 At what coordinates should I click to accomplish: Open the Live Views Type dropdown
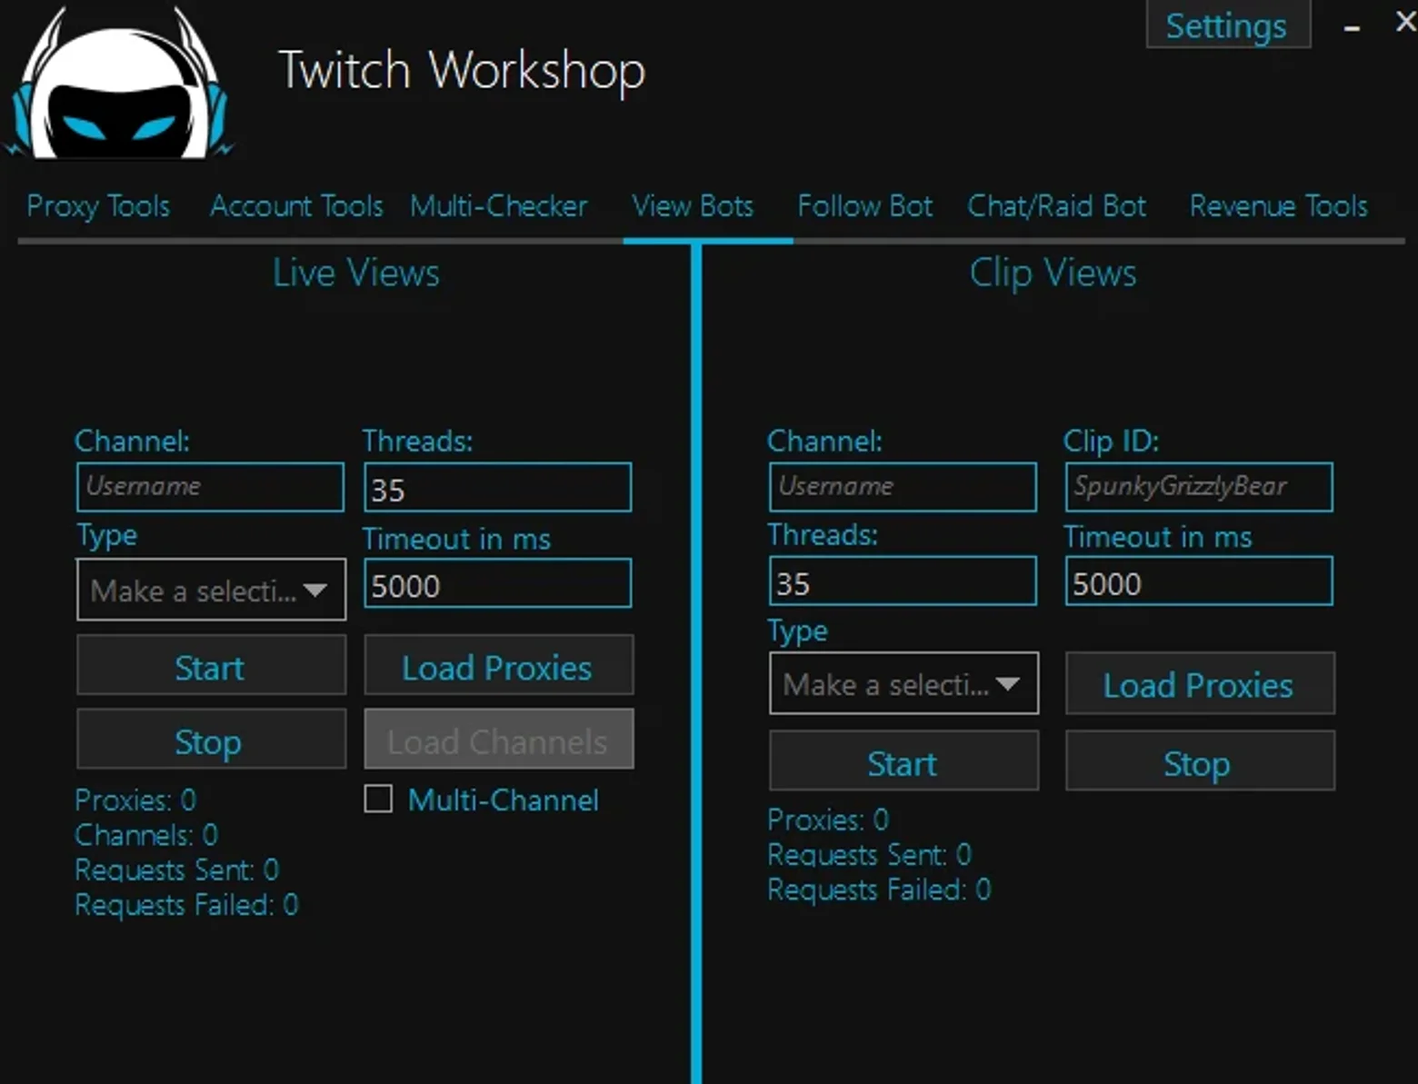coord(211,590)
